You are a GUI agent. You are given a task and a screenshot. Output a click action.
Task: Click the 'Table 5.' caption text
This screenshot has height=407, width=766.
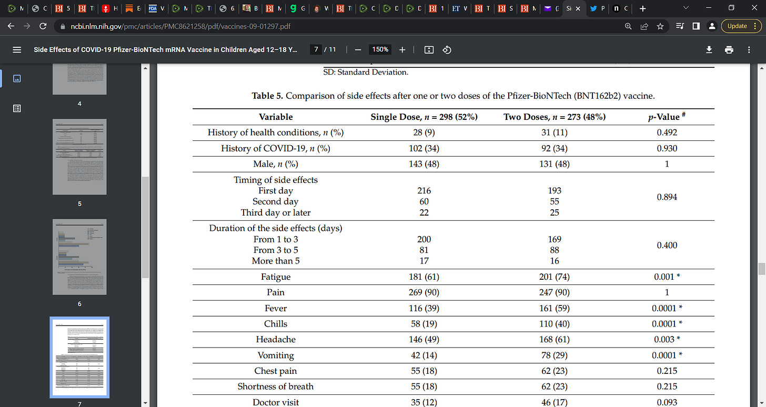(x=267, y=96)
